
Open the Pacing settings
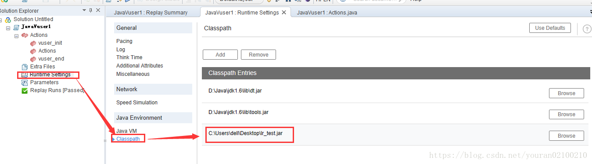tap(124, 41)
